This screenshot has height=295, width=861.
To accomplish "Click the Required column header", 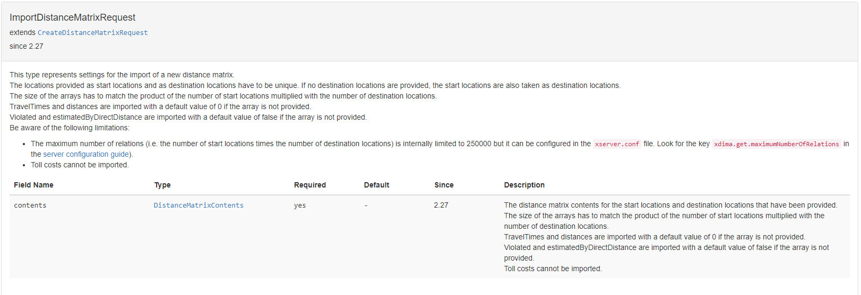I will point(310,185).
